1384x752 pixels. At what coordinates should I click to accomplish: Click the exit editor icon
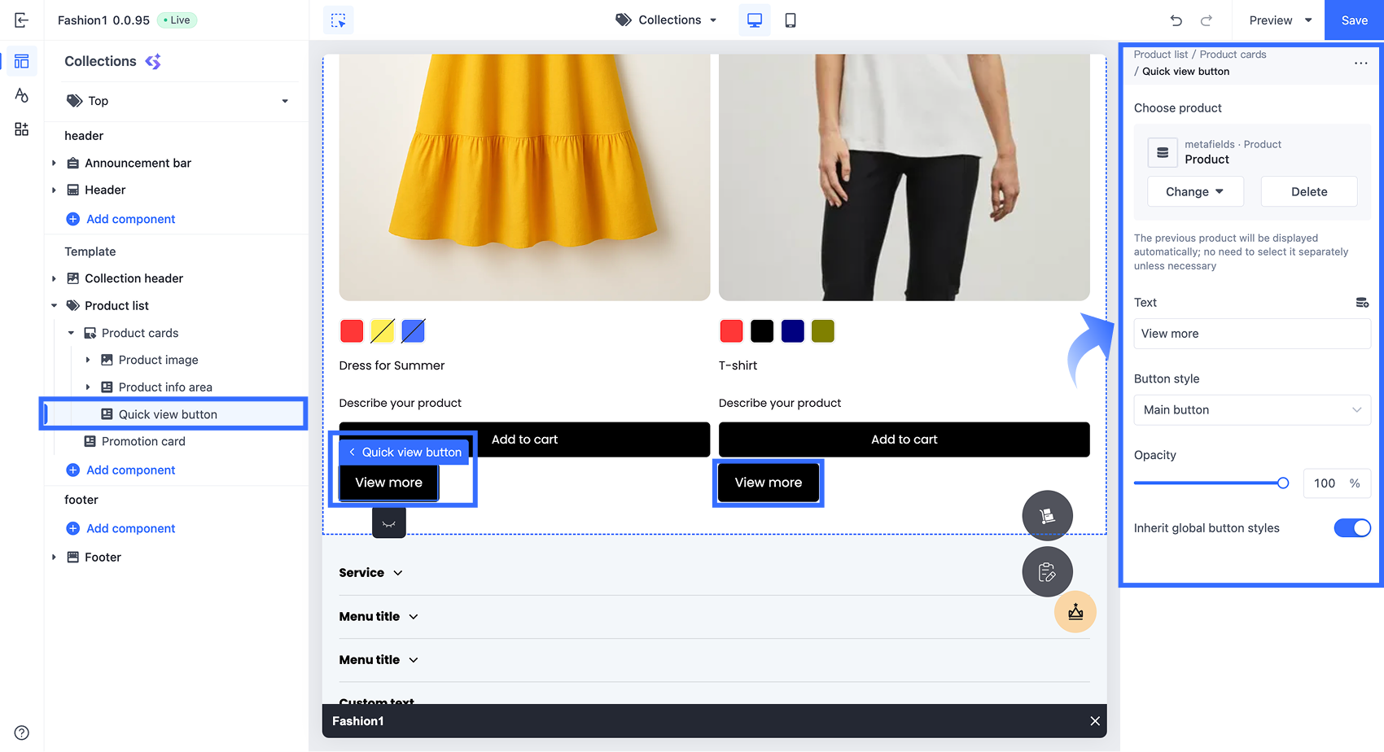click(21, 20)
